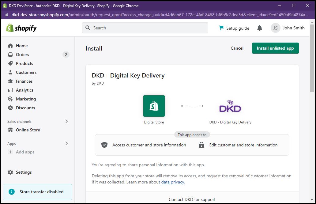Screen dimensions: 316x204
Task: Click the Settings gear icon
Action: (10, 172)
